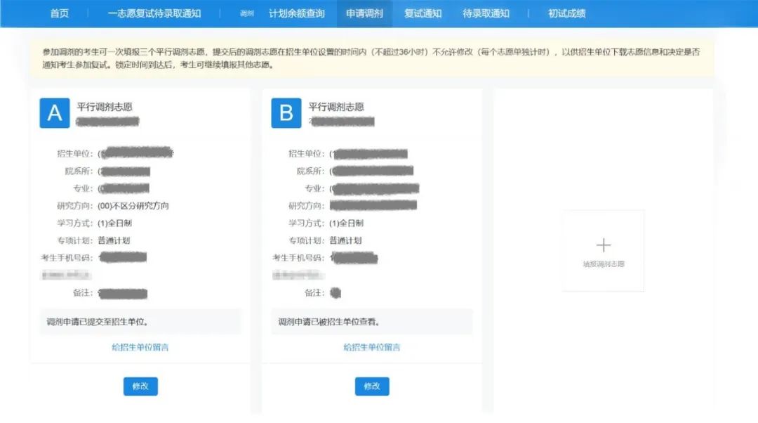The width and height of the screenshot is (758, 423).
Task: Click the plus icon to add a volunteer
Action: 604,245
